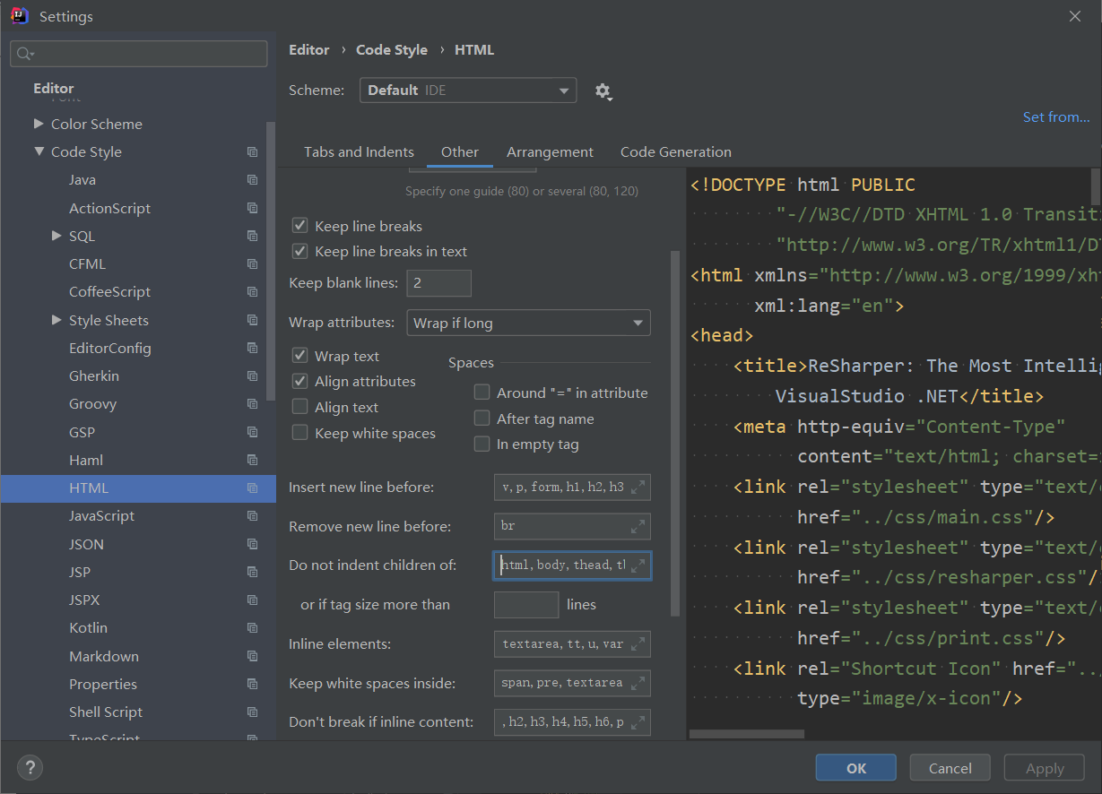The image size is (1102, 794).
Task: Collapse the Code Style tree node
Action: pos(39,151)
